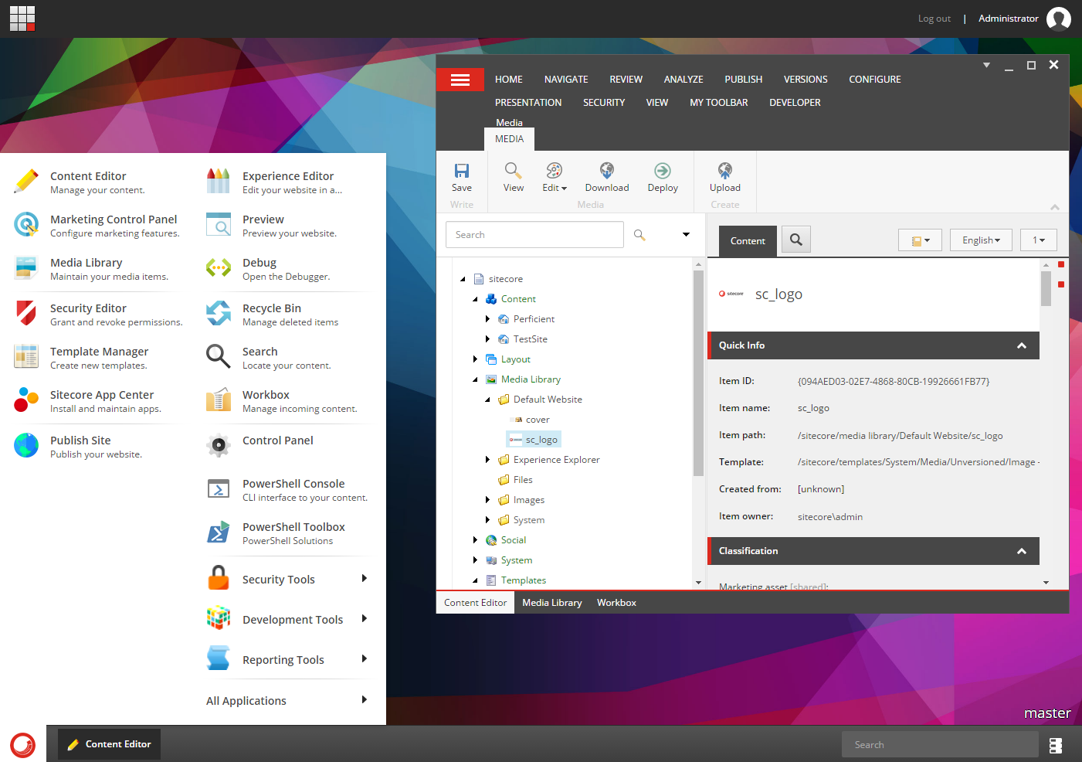The image size is (1082, 762).
Task: Click the View ribbon icon
Action: coord(513,170)
